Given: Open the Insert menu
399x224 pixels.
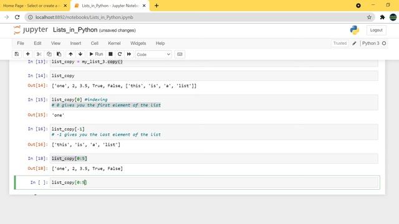Looking at the screenshot, I should [x=75, y=43].
